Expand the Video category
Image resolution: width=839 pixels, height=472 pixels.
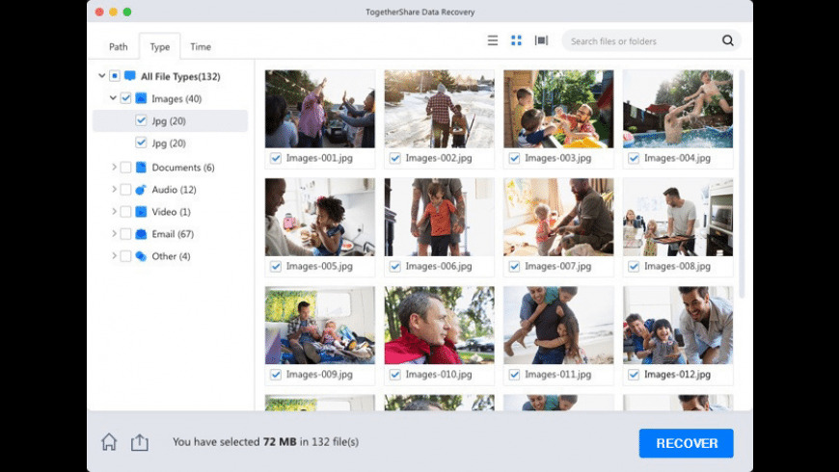tap(114, 212)
